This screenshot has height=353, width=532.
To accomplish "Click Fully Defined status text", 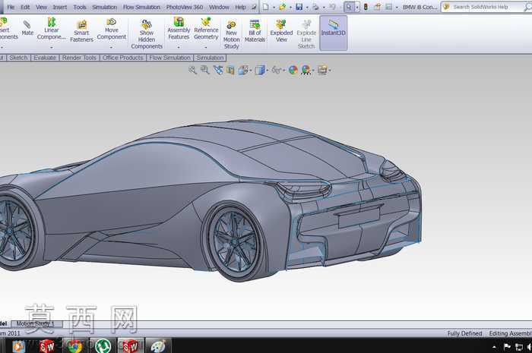I will click(464, 333).
